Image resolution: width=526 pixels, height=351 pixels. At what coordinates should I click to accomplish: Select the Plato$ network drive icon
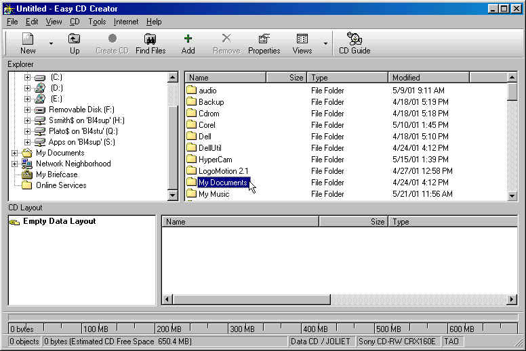point(39,131)
